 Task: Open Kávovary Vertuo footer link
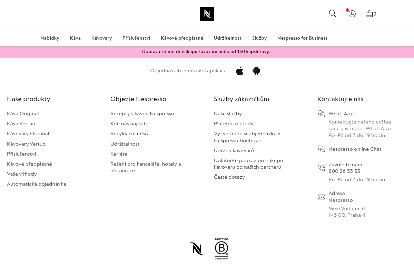tap(26, 144)
